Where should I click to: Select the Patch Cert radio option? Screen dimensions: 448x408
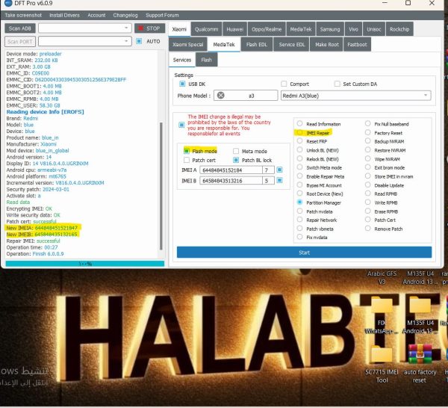point(367,220)
